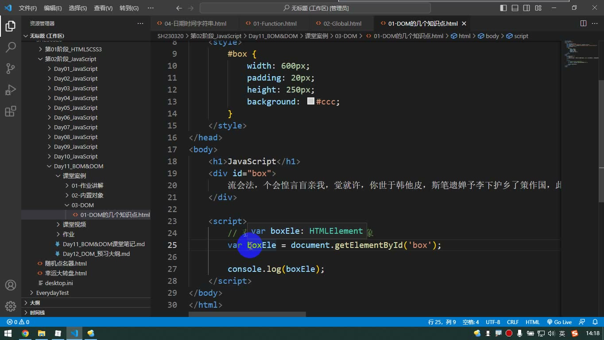Viewport: 604px width, 340px height.
Task: Open the Accounts icon in activity bar
Action: click(x=11, y=285)
